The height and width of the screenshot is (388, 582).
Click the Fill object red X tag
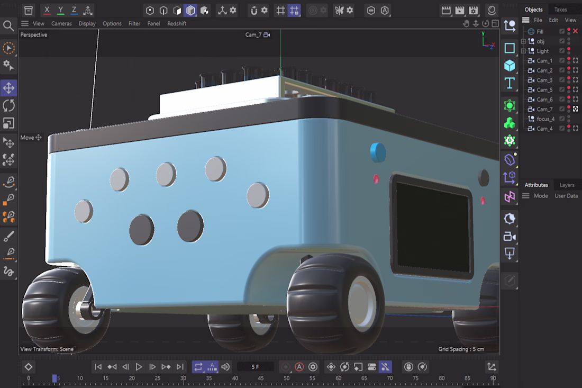point(575,31)
